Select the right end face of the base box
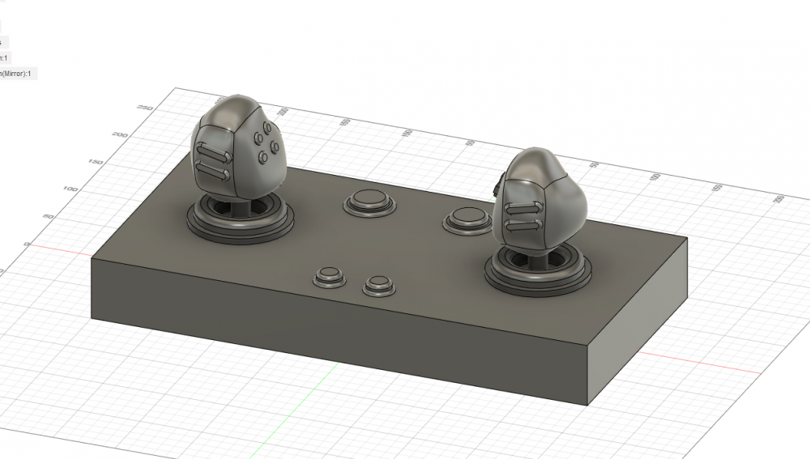Image resolution: width=810 pixels, height=459 pixels. coord(638,320)
